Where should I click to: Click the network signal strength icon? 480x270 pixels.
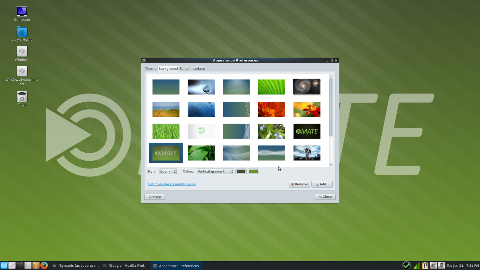click(416, 265)
